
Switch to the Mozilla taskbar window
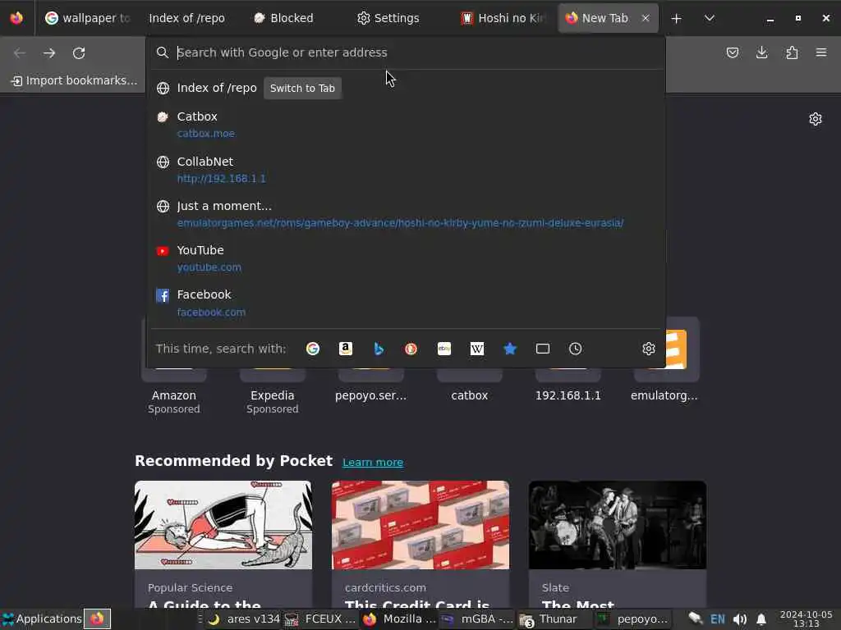tap(400, 619)
